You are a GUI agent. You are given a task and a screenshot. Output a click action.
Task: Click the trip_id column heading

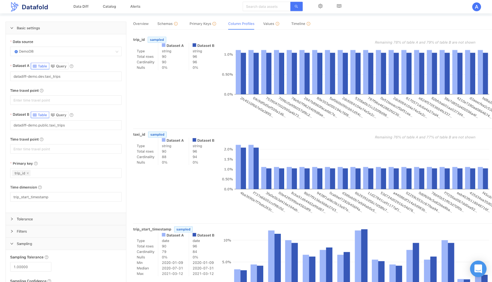click(139, 40)
